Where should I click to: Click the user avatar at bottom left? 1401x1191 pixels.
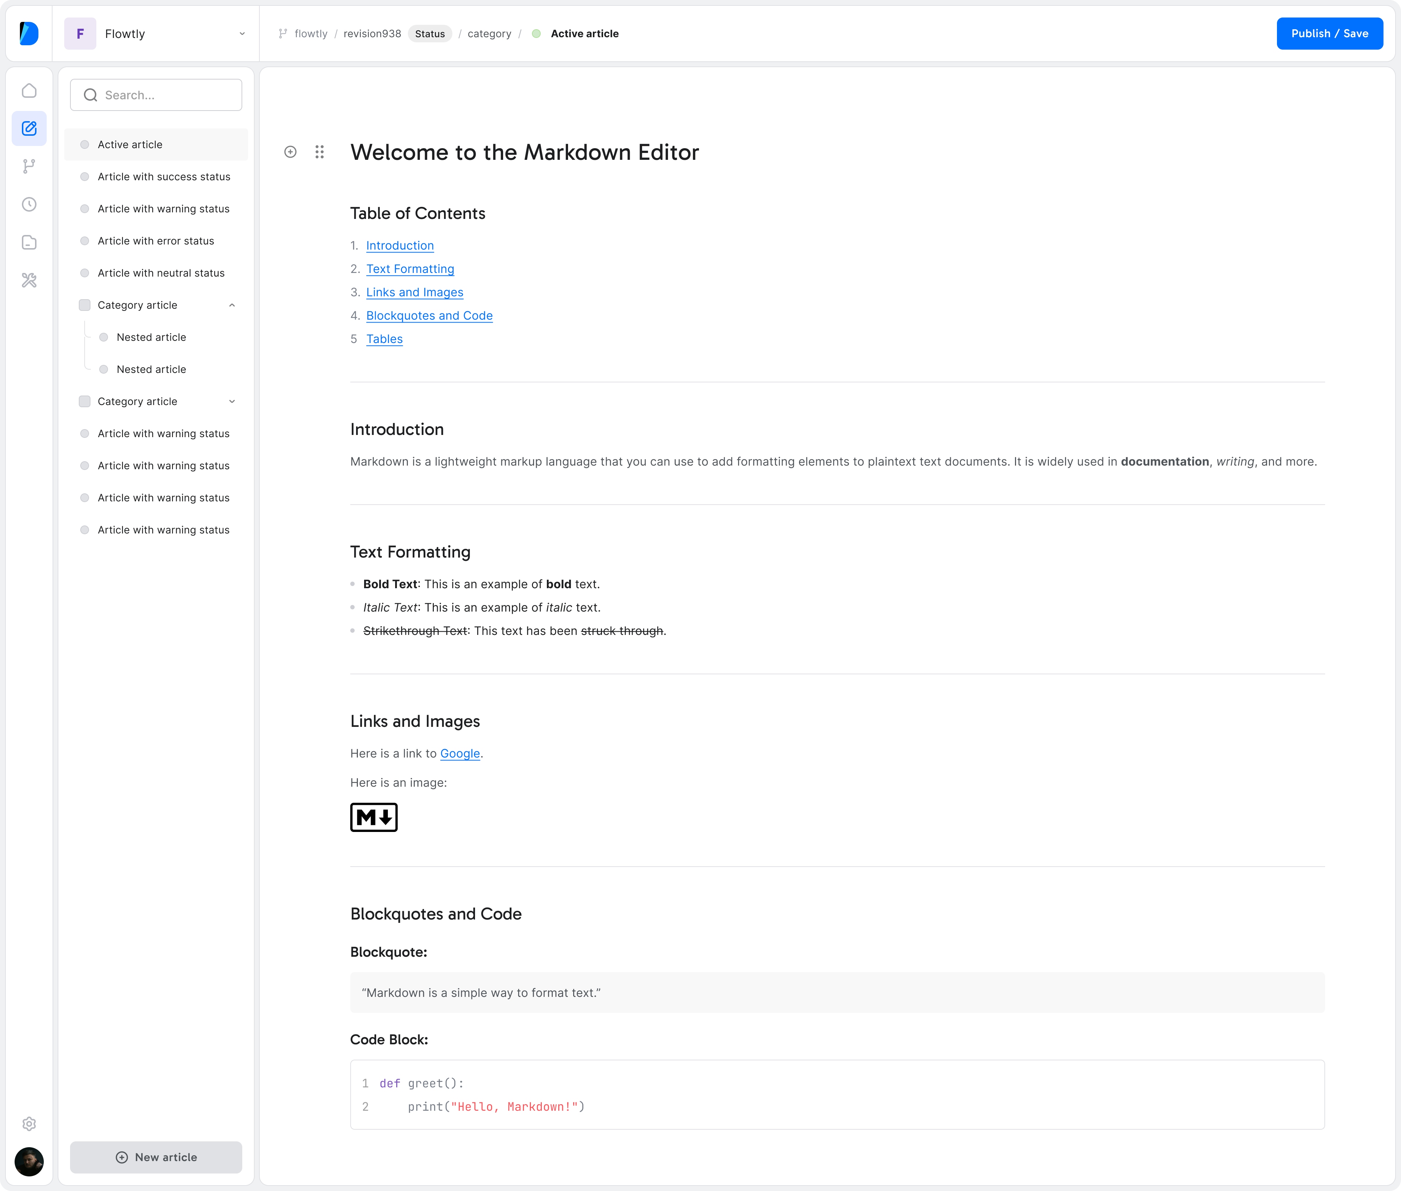pos(29,1161)
